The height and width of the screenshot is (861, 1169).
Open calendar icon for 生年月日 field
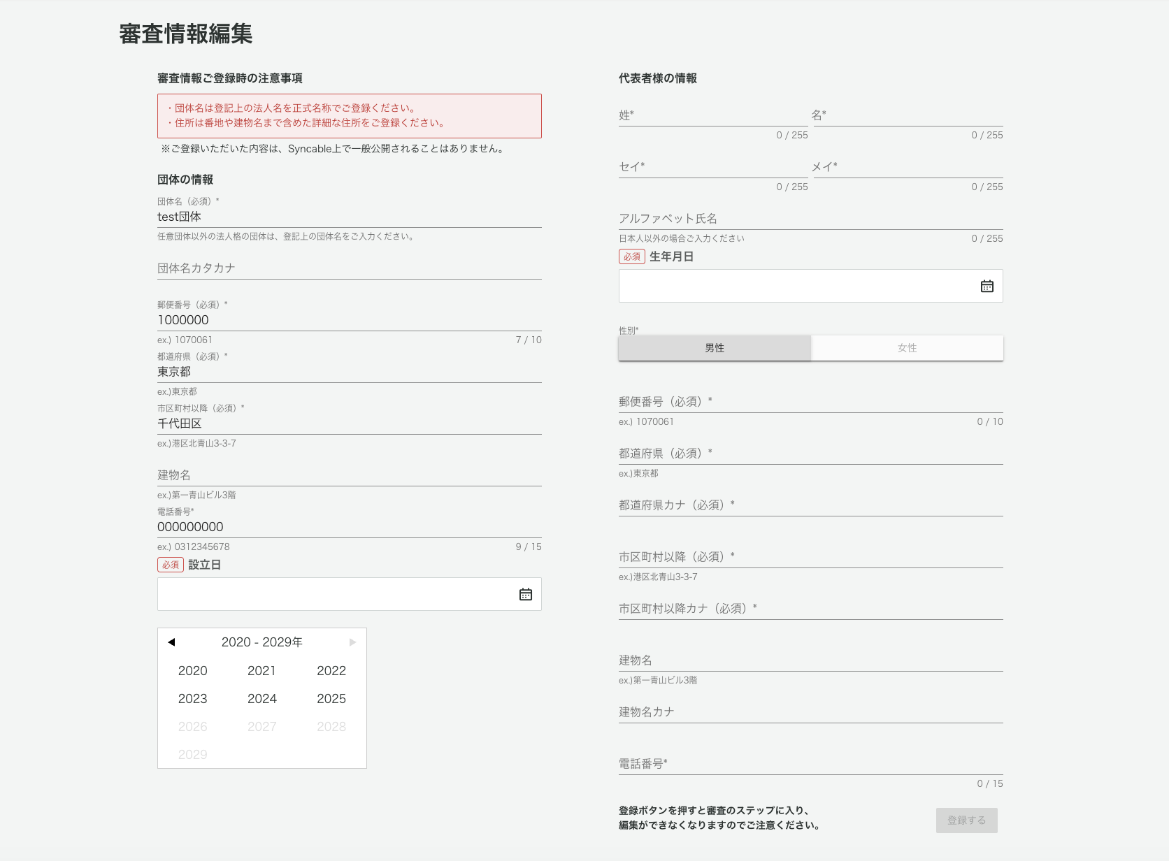(987, 286)
